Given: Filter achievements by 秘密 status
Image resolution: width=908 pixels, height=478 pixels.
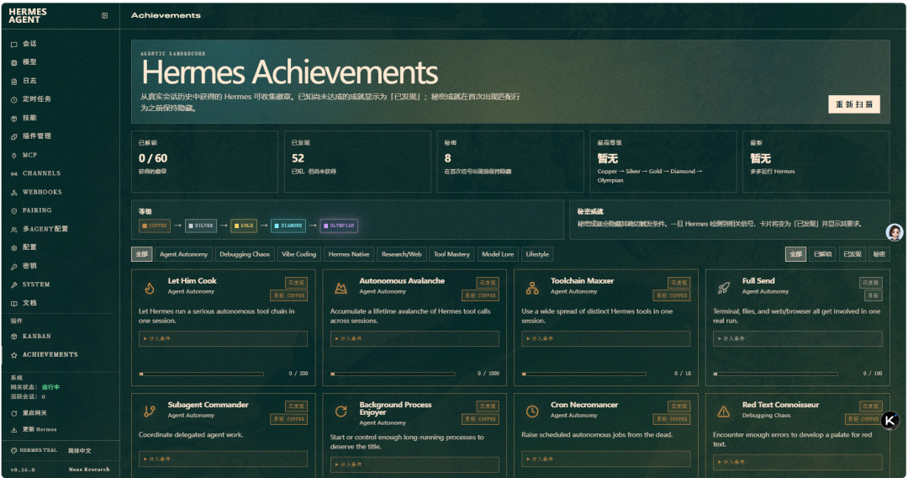Looking at the screenshot, I should [879, 254].
